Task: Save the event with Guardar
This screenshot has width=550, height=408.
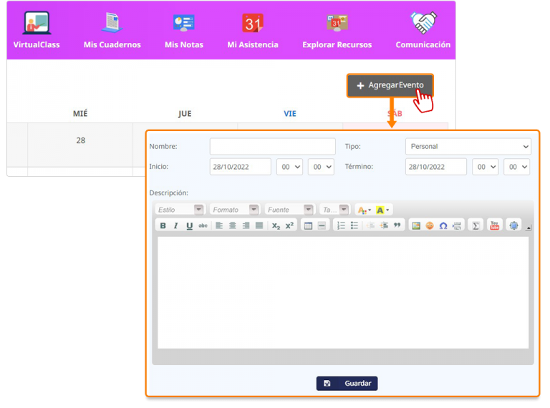Action: [347, 383]
